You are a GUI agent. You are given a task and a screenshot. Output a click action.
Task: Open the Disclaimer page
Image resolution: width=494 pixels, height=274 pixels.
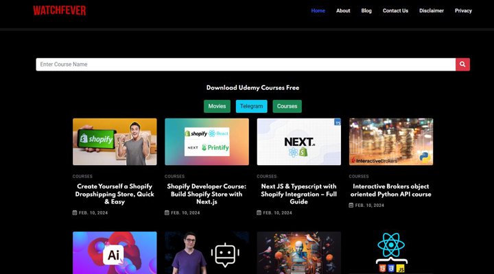[x=432, y=11]
